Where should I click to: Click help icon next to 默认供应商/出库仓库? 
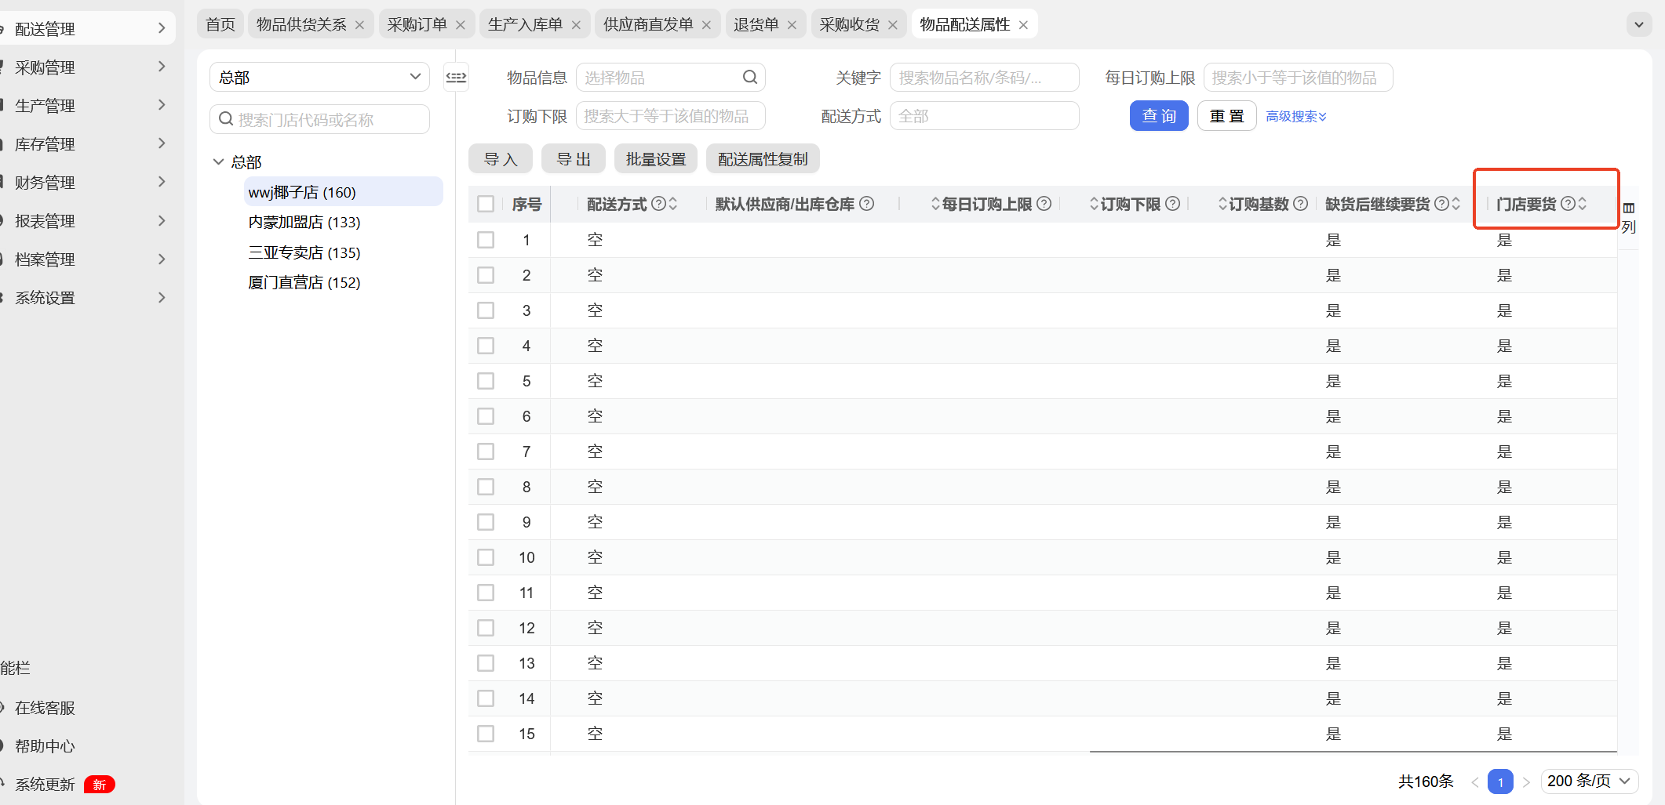point(866,204)
